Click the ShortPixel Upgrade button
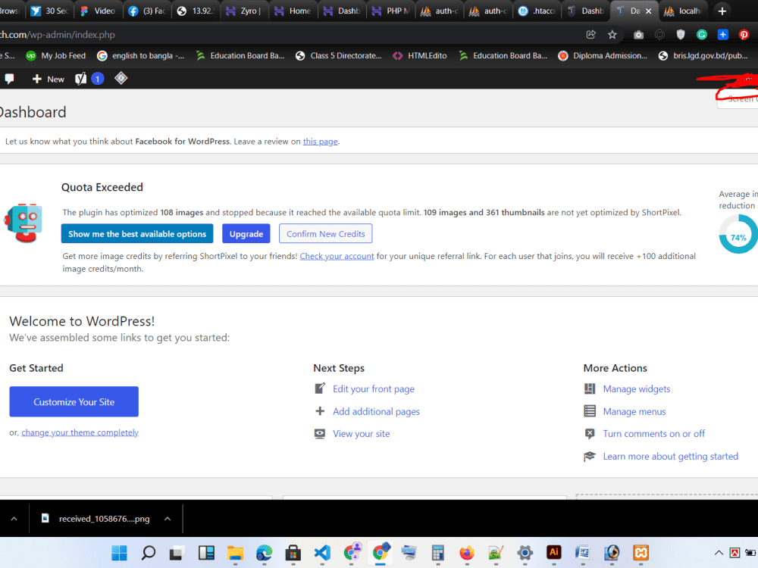This screenshot has width=758, height=568. (246, 234)
